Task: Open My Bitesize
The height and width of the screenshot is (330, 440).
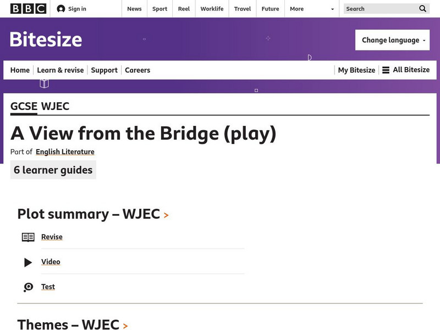Action: tap(356, 70)
